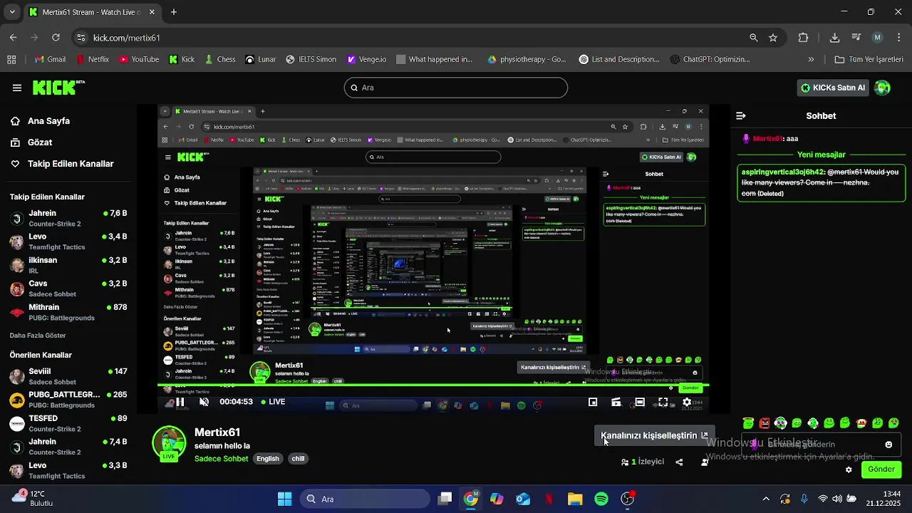Open the Gmail bookmark

(50, 59)
